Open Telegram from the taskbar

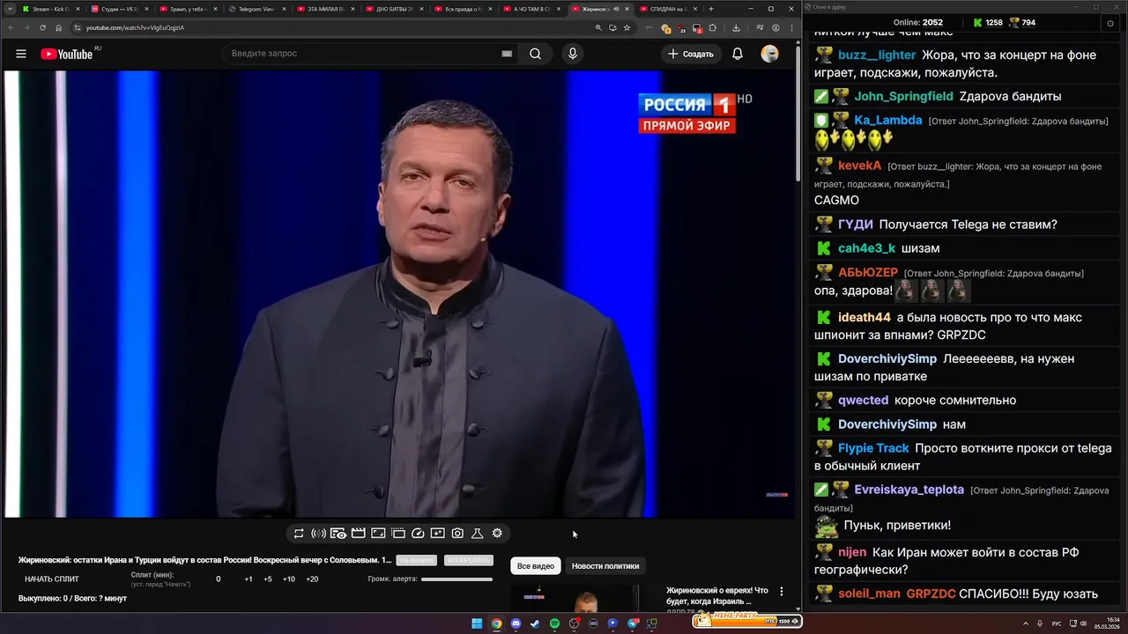pyautogui.click(x=632, y=623)
